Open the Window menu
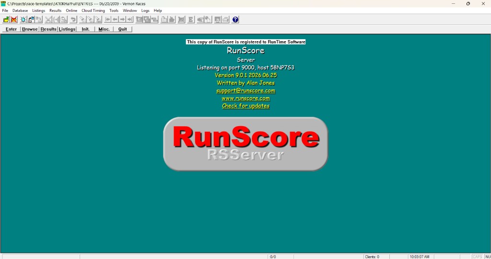Viewport: 491px width, 259px height. click(129, 11)
